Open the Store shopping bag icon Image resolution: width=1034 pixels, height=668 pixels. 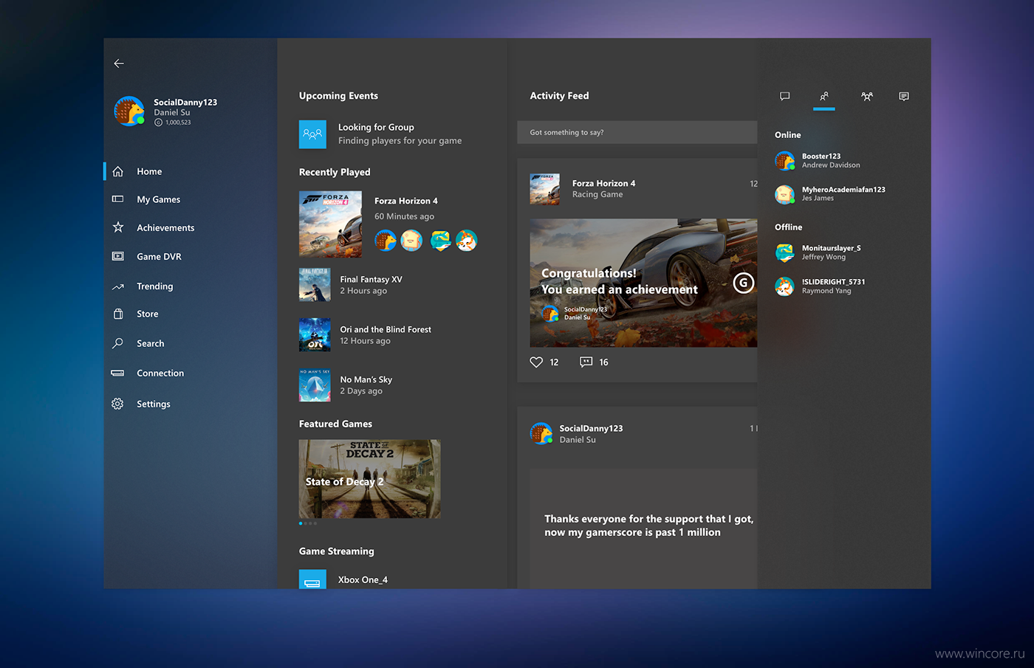(x=118, y=314)
